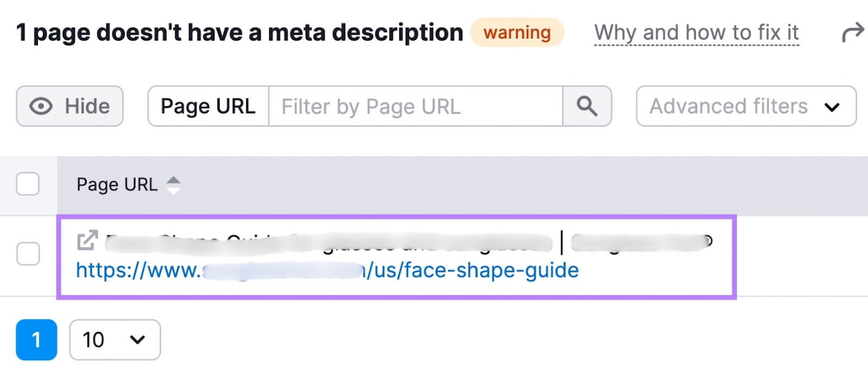Click the share arrow icon
This screenshot has width=868, height=372.
click(x=852, y=32)
